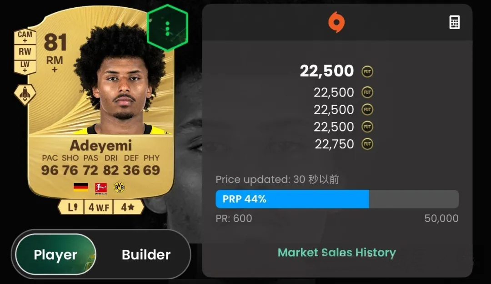Click the rocket playstyle badge on card
The height and width of the screenshot is (284, 491).
click(x=25, y=94)
